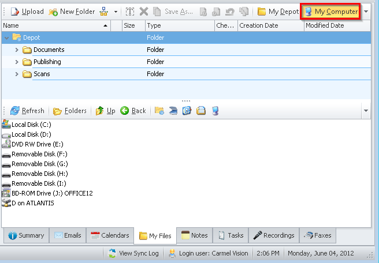Click the network tree icon beside New Folder
The height and width of the screenshot is (263, 379).
click(x=104, y=12)
